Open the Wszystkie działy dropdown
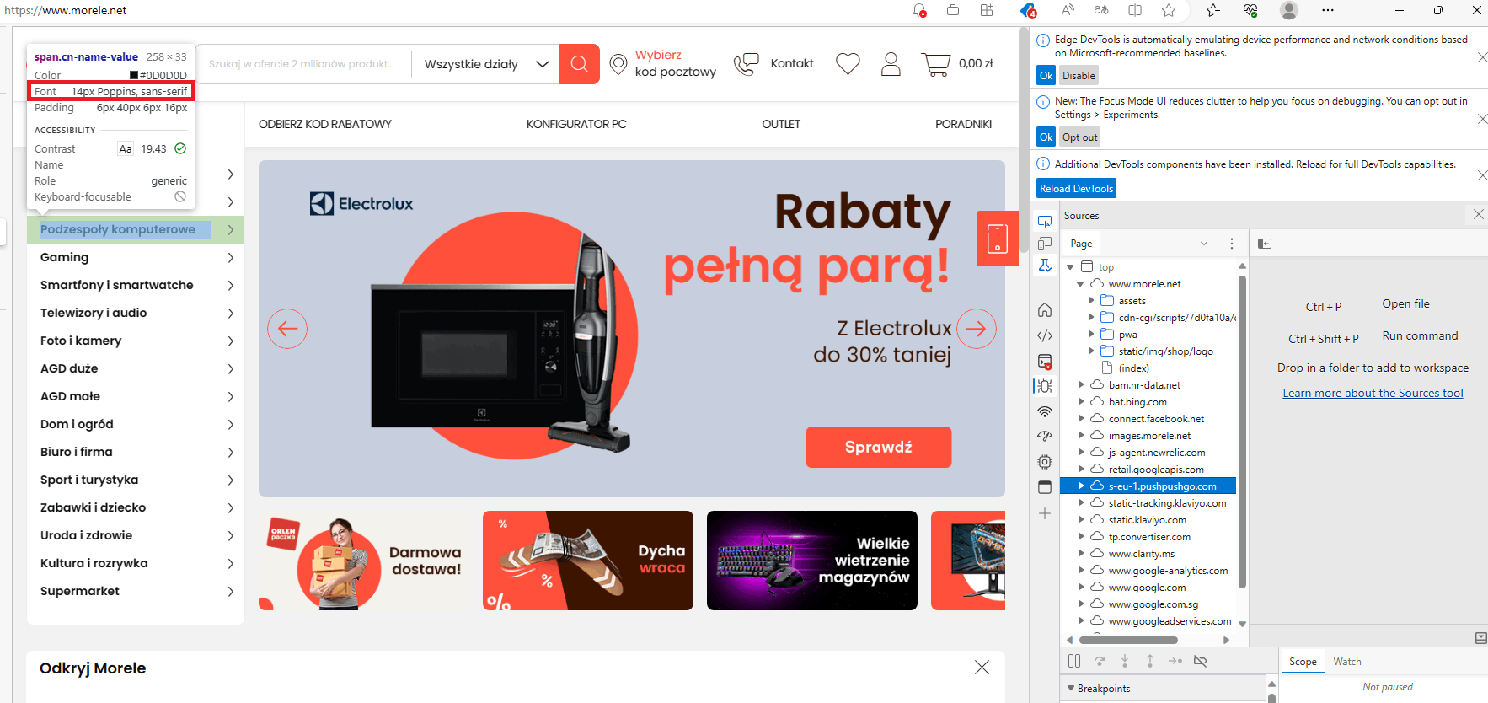Image resolution: width=1488 pixels, height=703 pixels. pyautogui.click(x=486, y=64)
